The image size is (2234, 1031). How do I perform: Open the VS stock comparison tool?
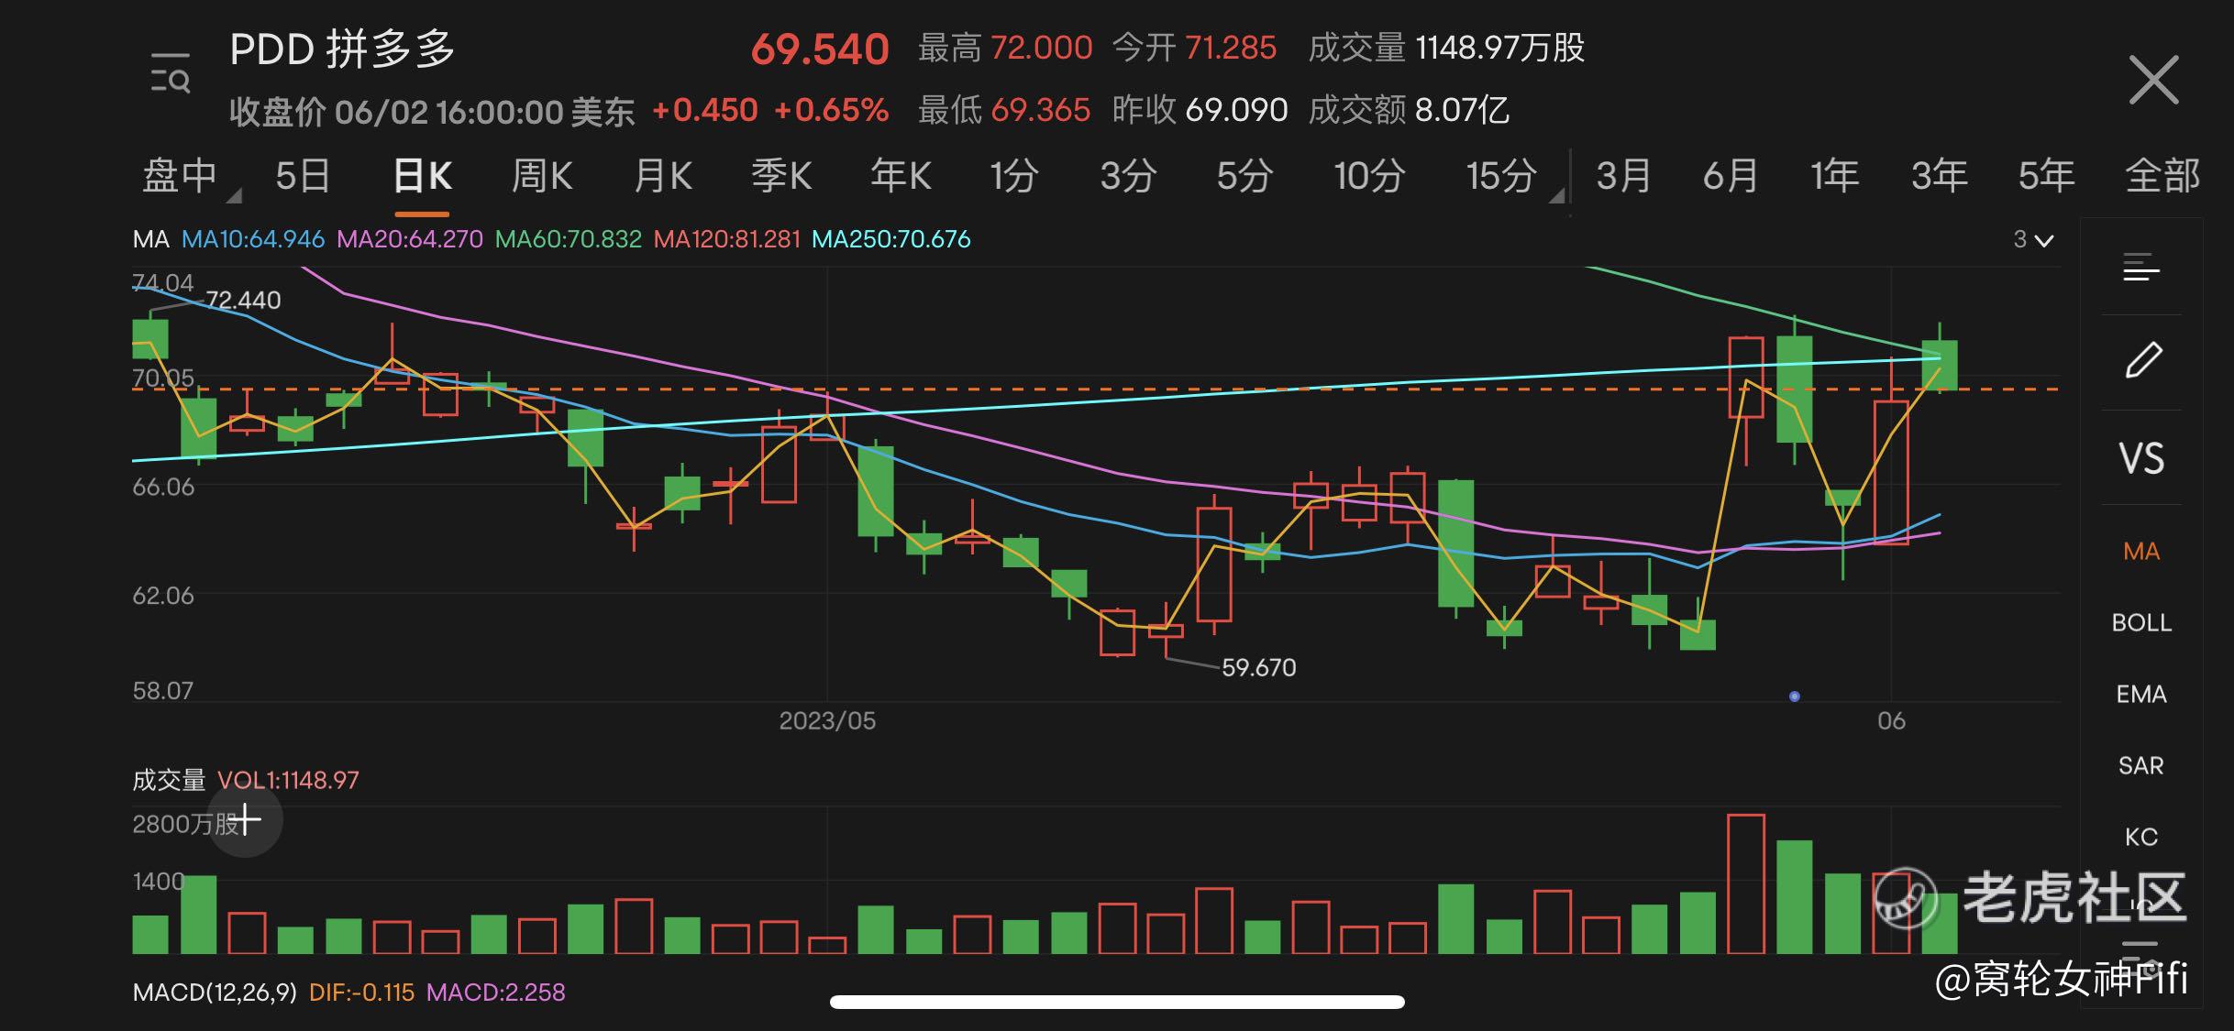click(x=2141, y=458)
